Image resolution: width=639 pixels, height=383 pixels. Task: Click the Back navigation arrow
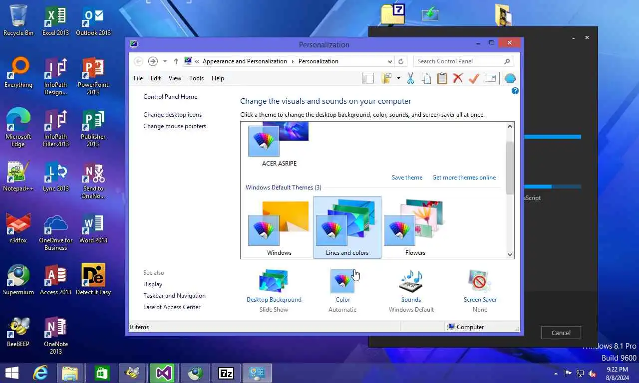coord(139,61)
